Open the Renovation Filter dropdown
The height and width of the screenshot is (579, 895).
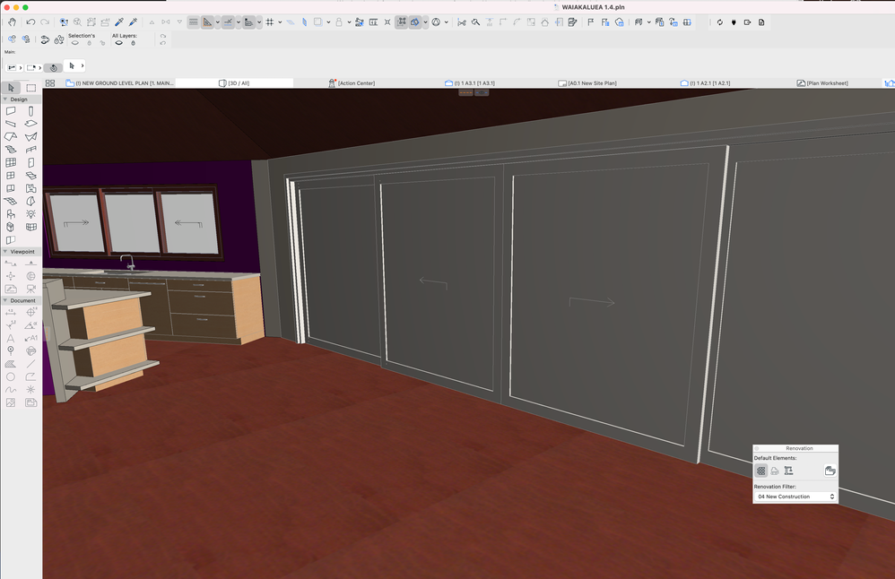point(795,497)
